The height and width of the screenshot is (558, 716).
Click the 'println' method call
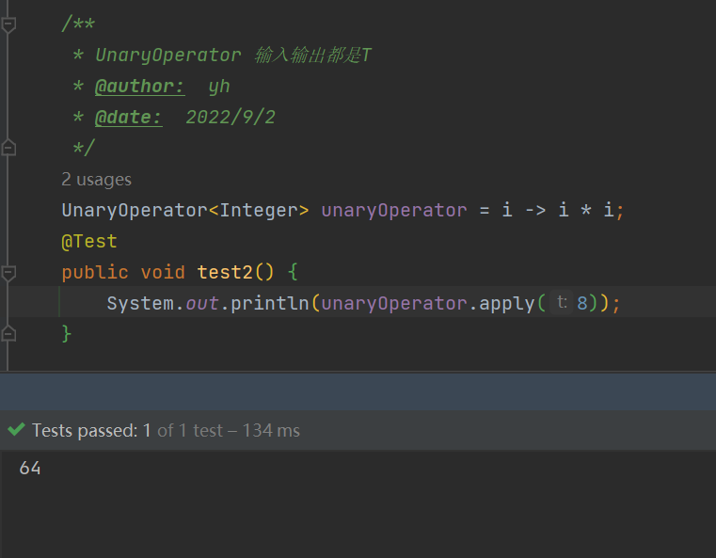[270, 304]
